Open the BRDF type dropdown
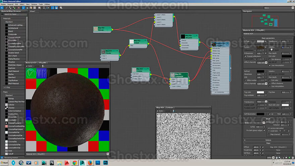Viewport: 295px width, 166px height. coord(255,123)
